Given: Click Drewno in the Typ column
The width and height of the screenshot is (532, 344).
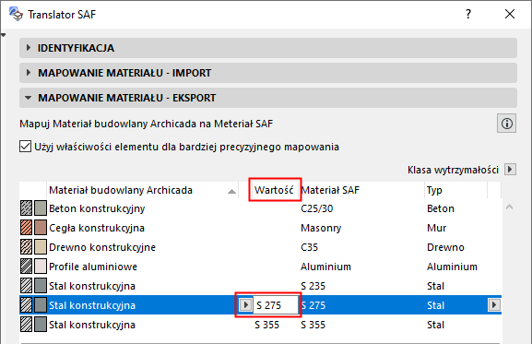Looking at the screenshot, I should tap(445, 247).
